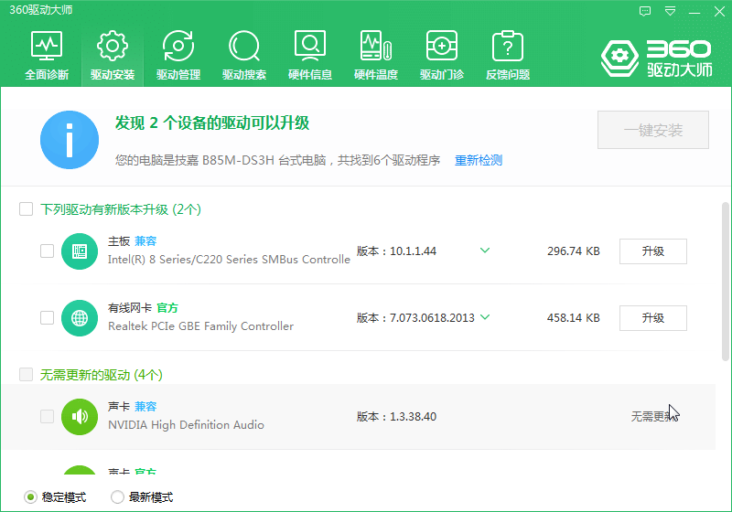Open the title bar main menu dropdown
732x512 pixels.
tap(671, 11)
